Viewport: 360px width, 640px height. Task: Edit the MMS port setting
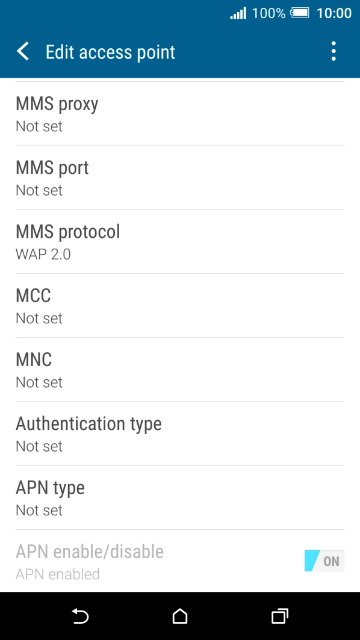point(180,178)
